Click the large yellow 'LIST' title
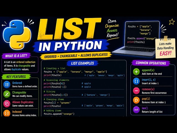This screenshot has height=133, width=177. (x=69, y=29)
